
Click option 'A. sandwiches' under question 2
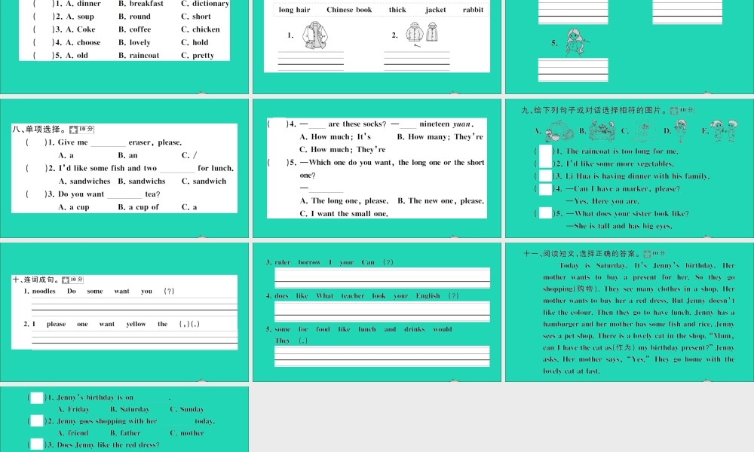[84, 181]
